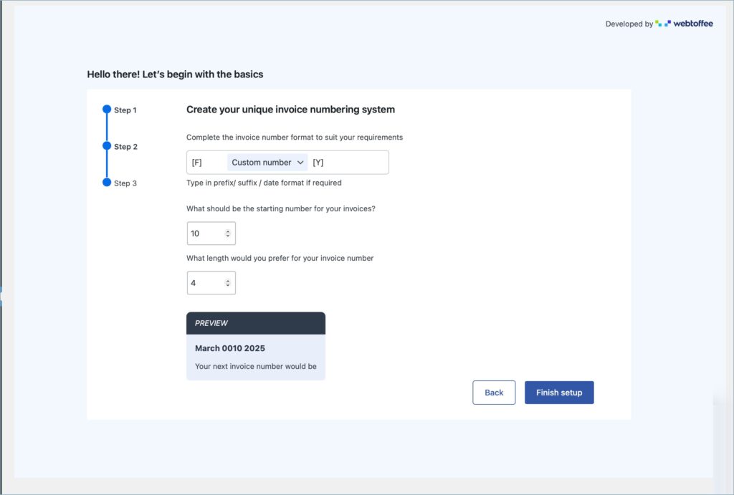
Task: Click 'Type in prefix/ suffix / date format' hint
Action: tap(264, 183)
